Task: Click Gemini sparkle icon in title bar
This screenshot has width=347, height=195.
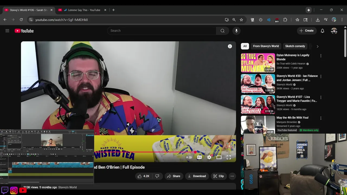Action: (309, 10)
